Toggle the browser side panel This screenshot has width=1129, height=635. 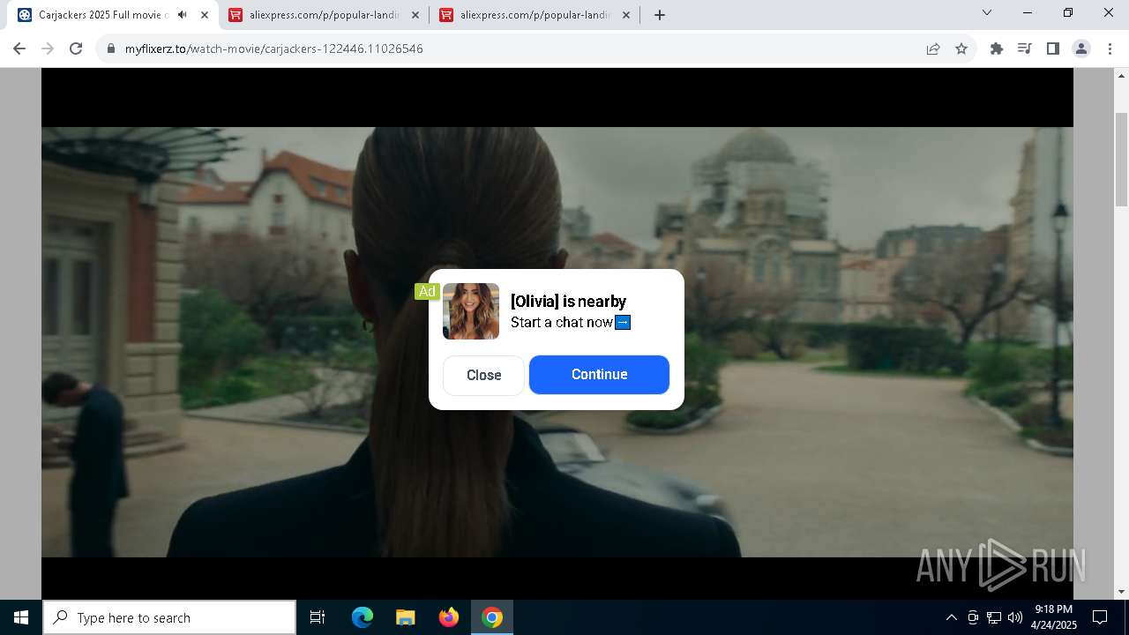tap(1052, 49)
